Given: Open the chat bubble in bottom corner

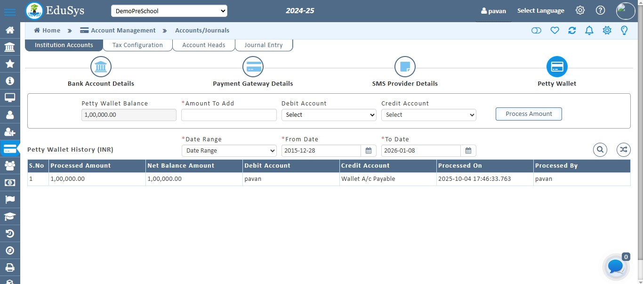Looking at the screenshot, I should (615, 267).
